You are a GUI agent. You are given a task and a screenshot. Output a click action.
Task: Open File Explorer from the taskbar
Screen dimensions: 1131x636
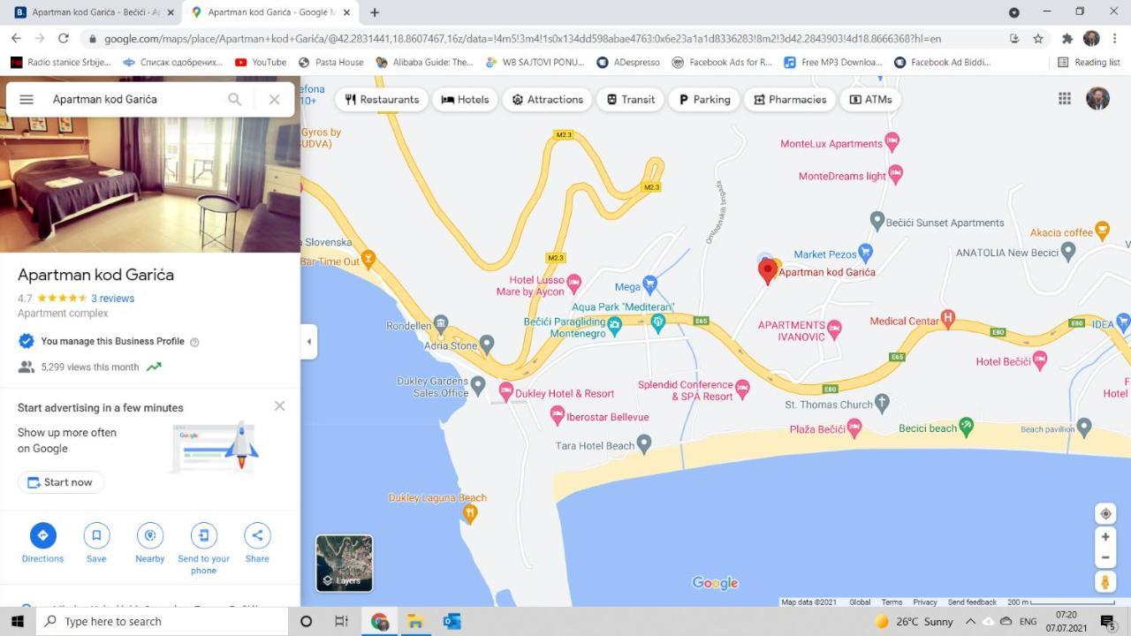pyautogui.click(x=415, y=621)
